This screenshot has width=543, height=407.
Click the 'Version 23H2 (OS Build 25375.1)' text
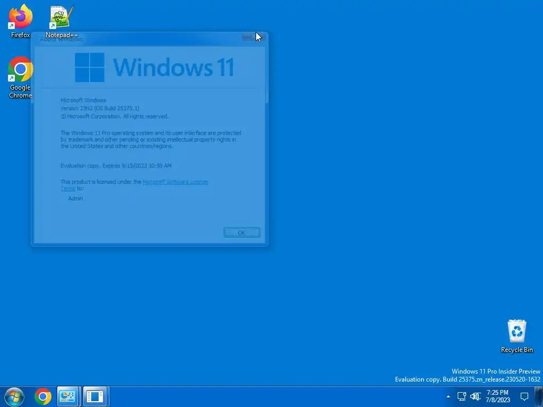pyautogui.click(x=100, y=108)
